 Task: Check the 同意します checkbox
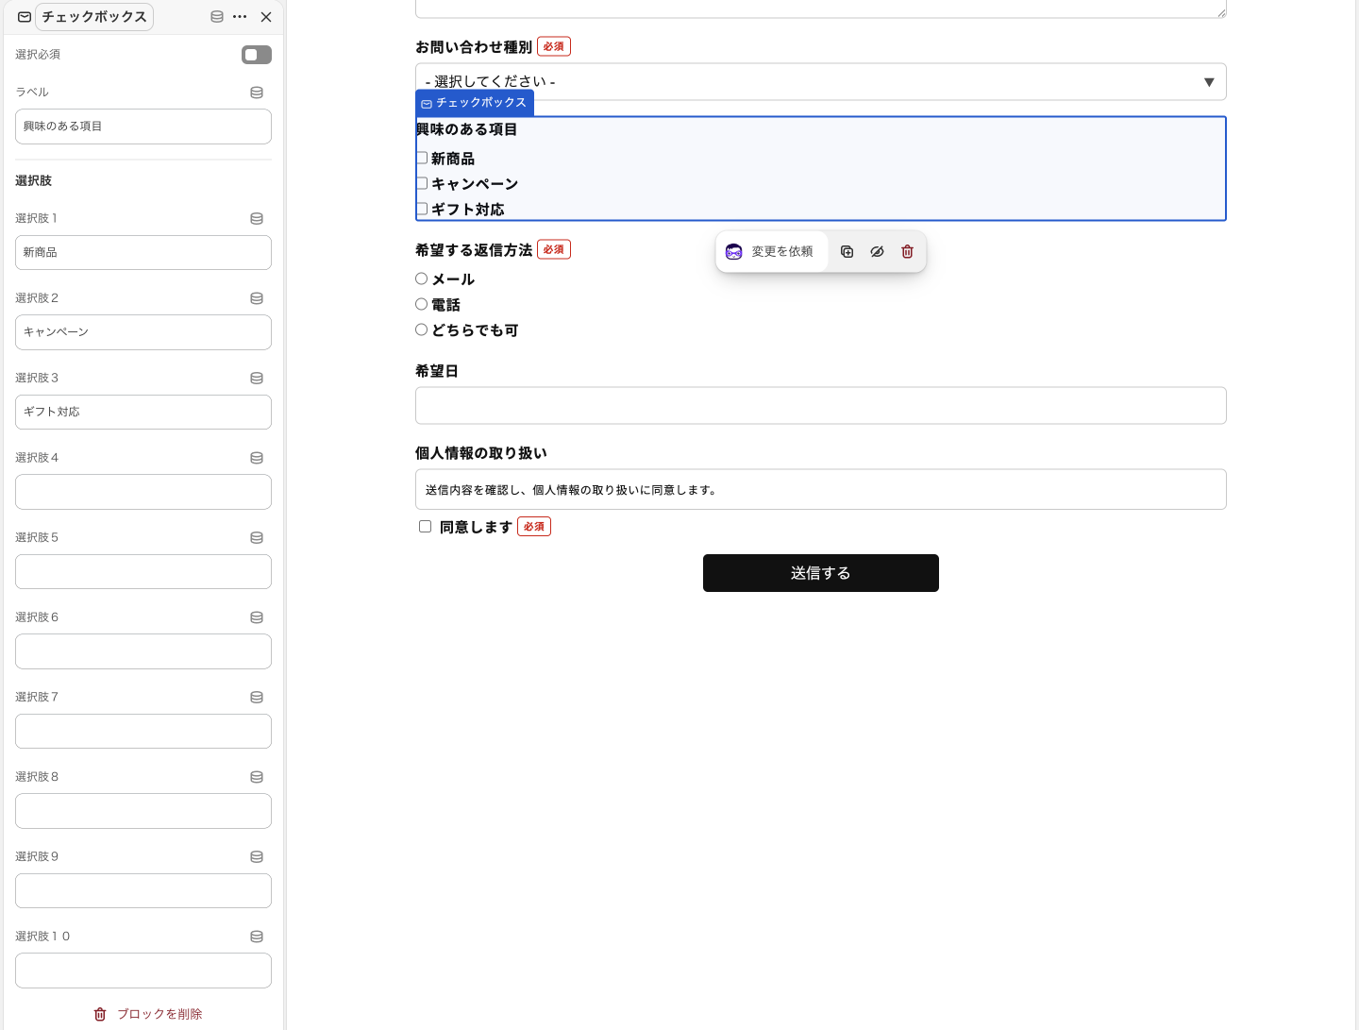click(426, 527)
